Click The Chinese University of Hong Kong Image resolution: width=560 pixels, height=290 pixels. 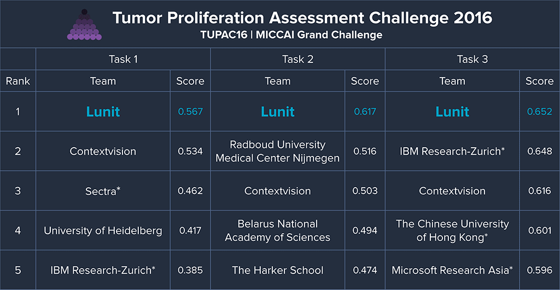(x=452, y=230)
